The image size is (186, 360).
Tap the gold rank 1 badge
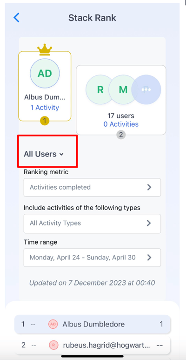pyautogui.click(x=45, y=121)
